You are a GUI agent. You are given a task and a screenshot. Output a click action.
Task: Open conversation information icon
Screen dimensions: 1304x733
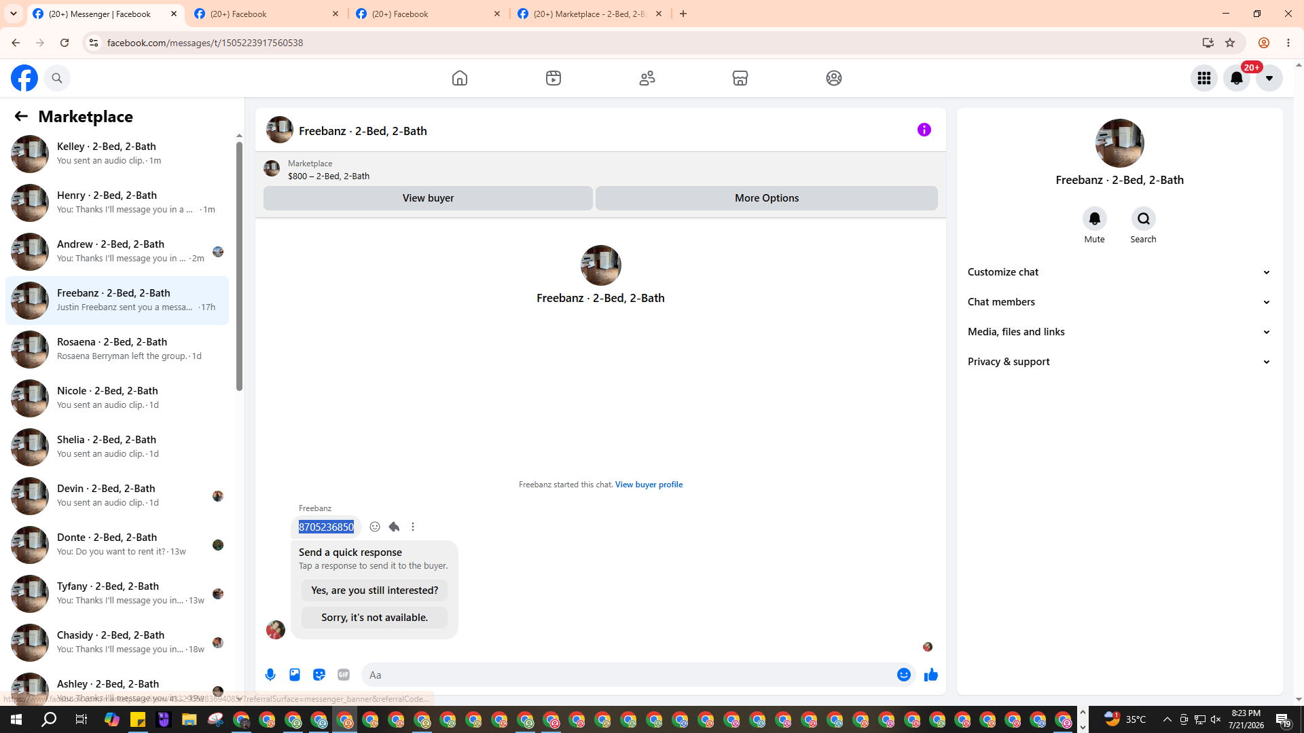point(924,130)
